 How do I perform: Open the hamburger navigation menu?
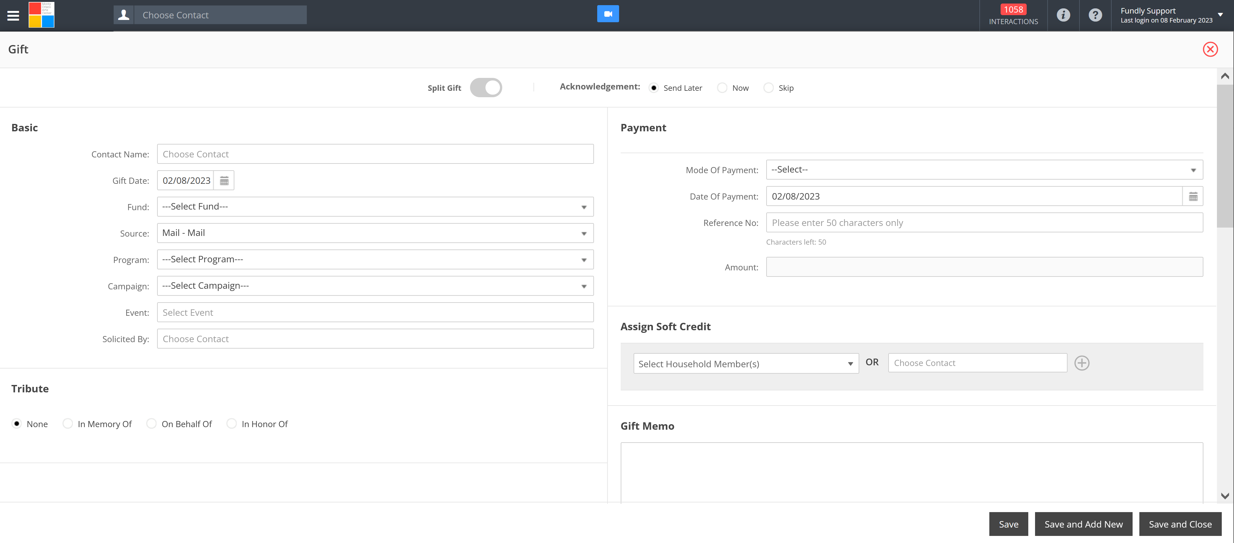tap(13, 15)
